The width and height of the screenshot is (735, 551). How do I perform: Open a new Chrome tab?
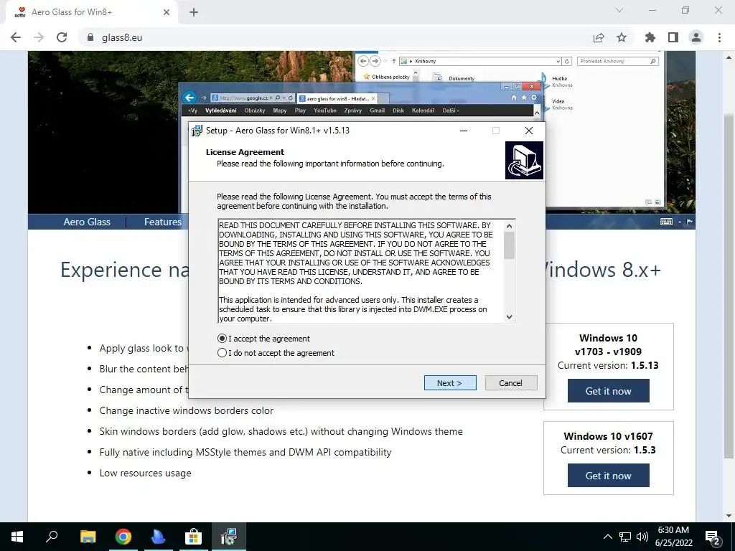click(x=194, y=12)
